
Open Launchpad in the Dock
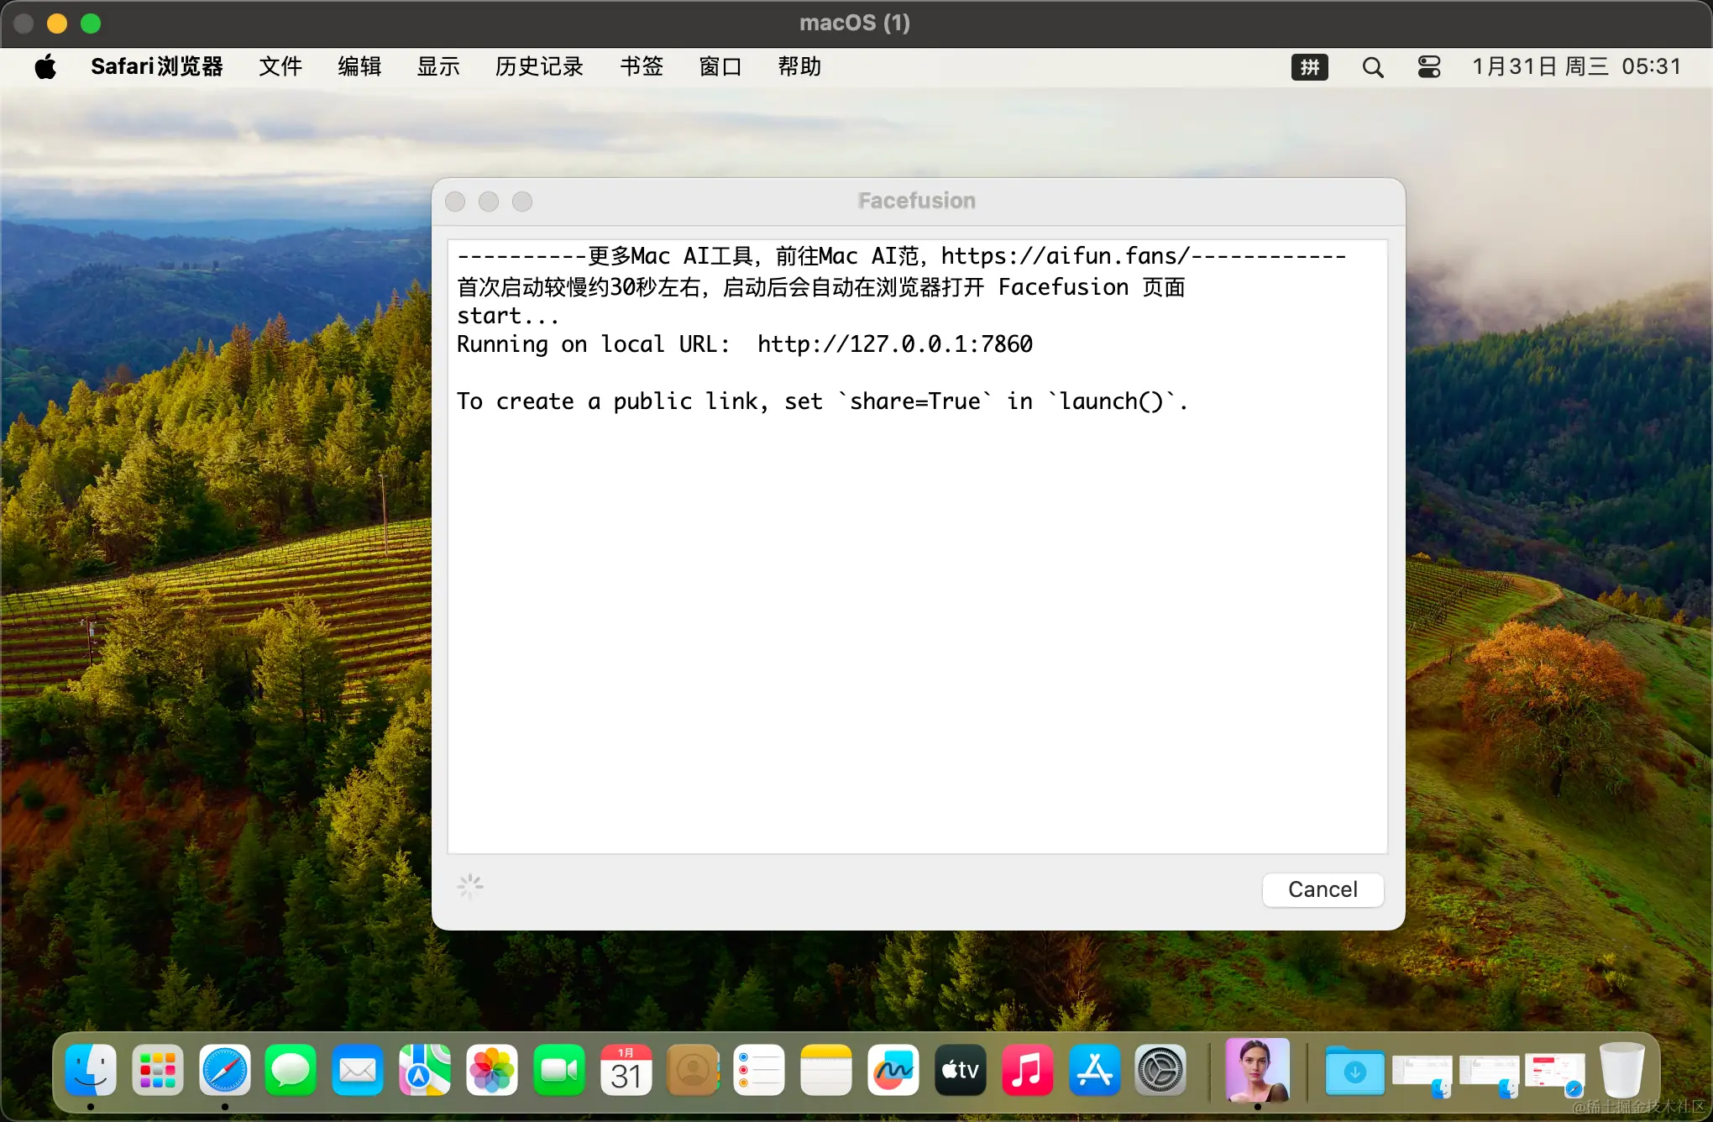pyautogui.click(x=157, y=1071)
